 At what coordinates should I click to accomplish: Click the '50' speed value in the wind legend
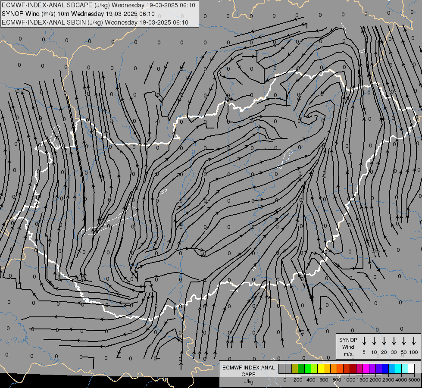tap(404, 352)
